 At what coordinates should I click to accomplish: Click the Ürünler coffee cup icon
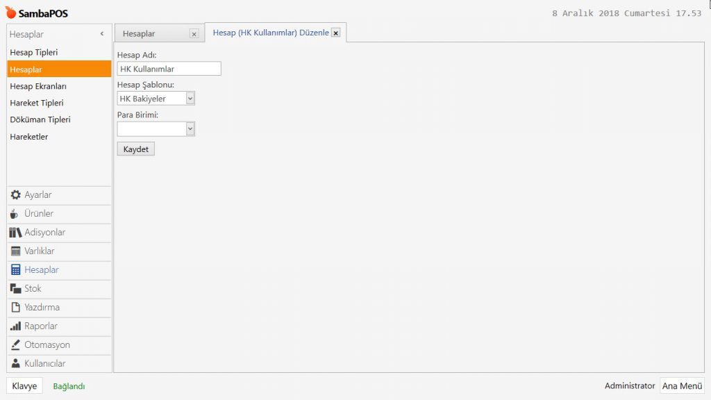pos(15,214)
